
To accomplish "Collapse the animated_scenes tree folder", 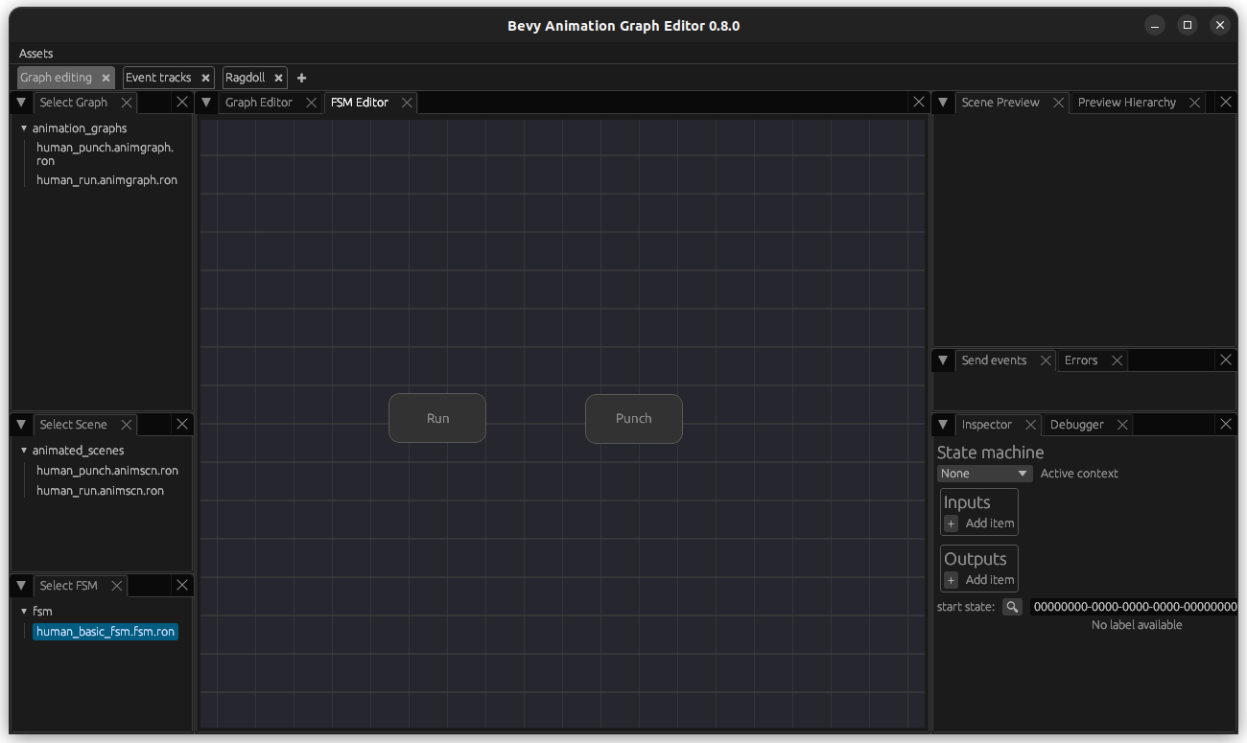I will pyautogui.click(x=24, y=450).
